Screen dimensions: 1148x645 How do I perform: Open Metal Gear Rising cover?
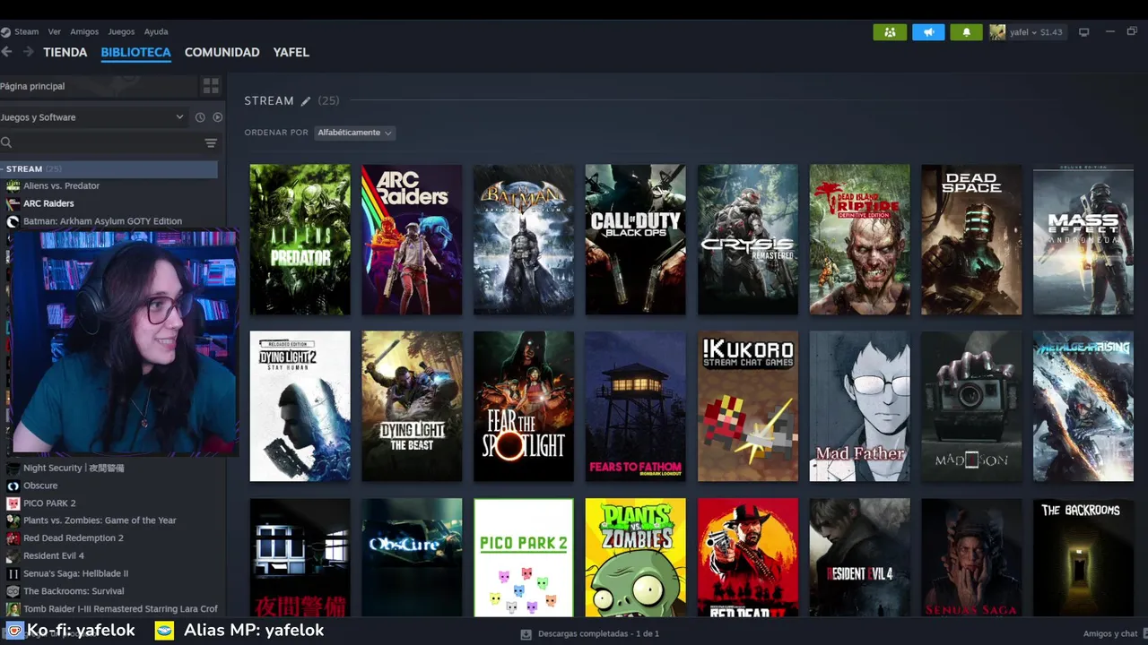(x=1083, y=407)
